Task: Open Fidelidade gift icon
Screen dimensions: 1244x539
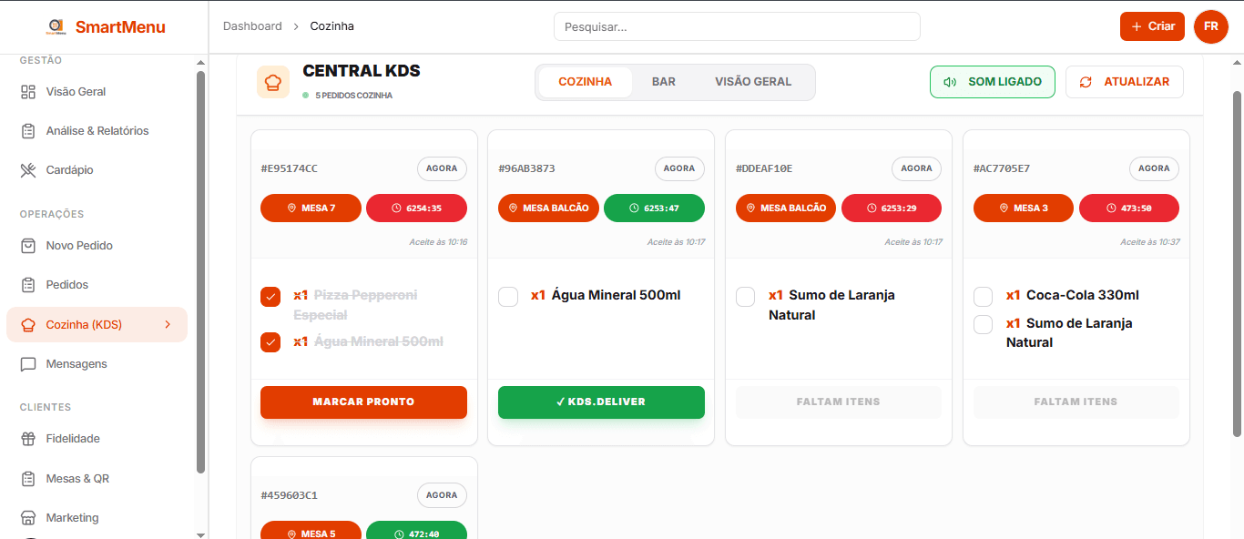Action: (28, 439)
